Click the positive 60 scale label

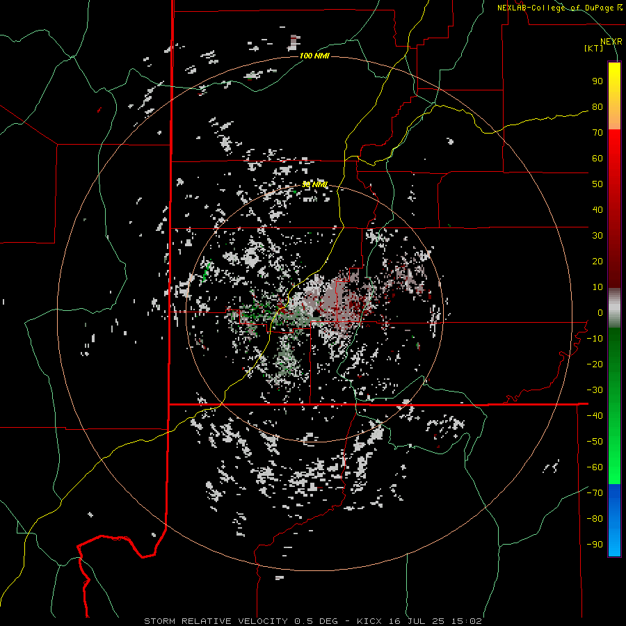(597, 159)
